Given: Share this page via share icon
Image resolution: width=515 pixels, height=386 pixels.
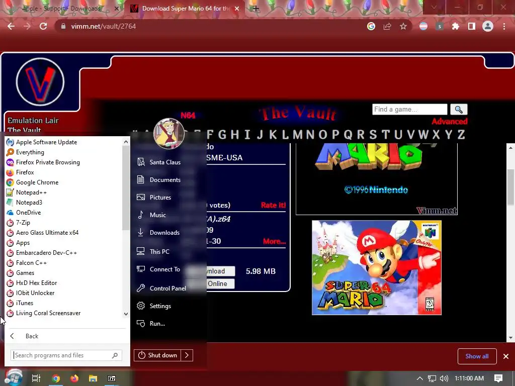Looking at the screenshot, I should [x=387, y=26].
